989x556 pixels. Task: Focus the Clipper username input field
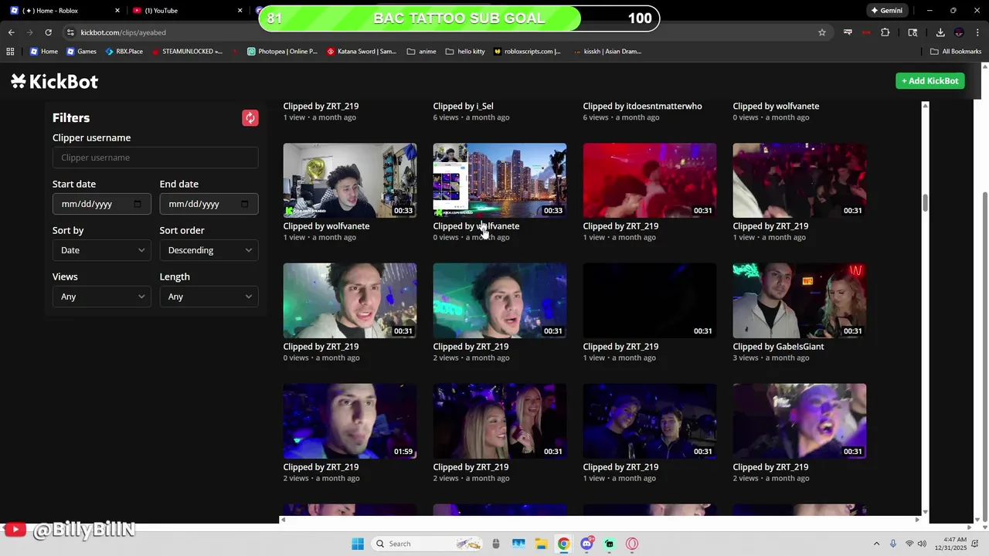pyautogui.click(x=155, y=158)
